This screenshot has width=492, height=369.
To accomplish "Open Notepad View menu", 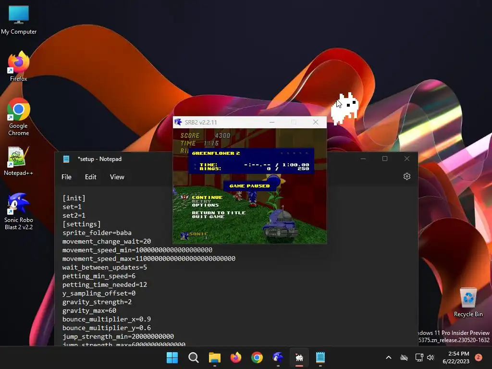I will coord(117,177).
